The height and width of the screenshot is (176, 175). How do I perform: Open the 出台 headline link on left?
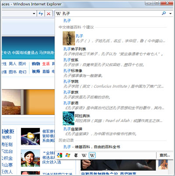coord(7,152)
